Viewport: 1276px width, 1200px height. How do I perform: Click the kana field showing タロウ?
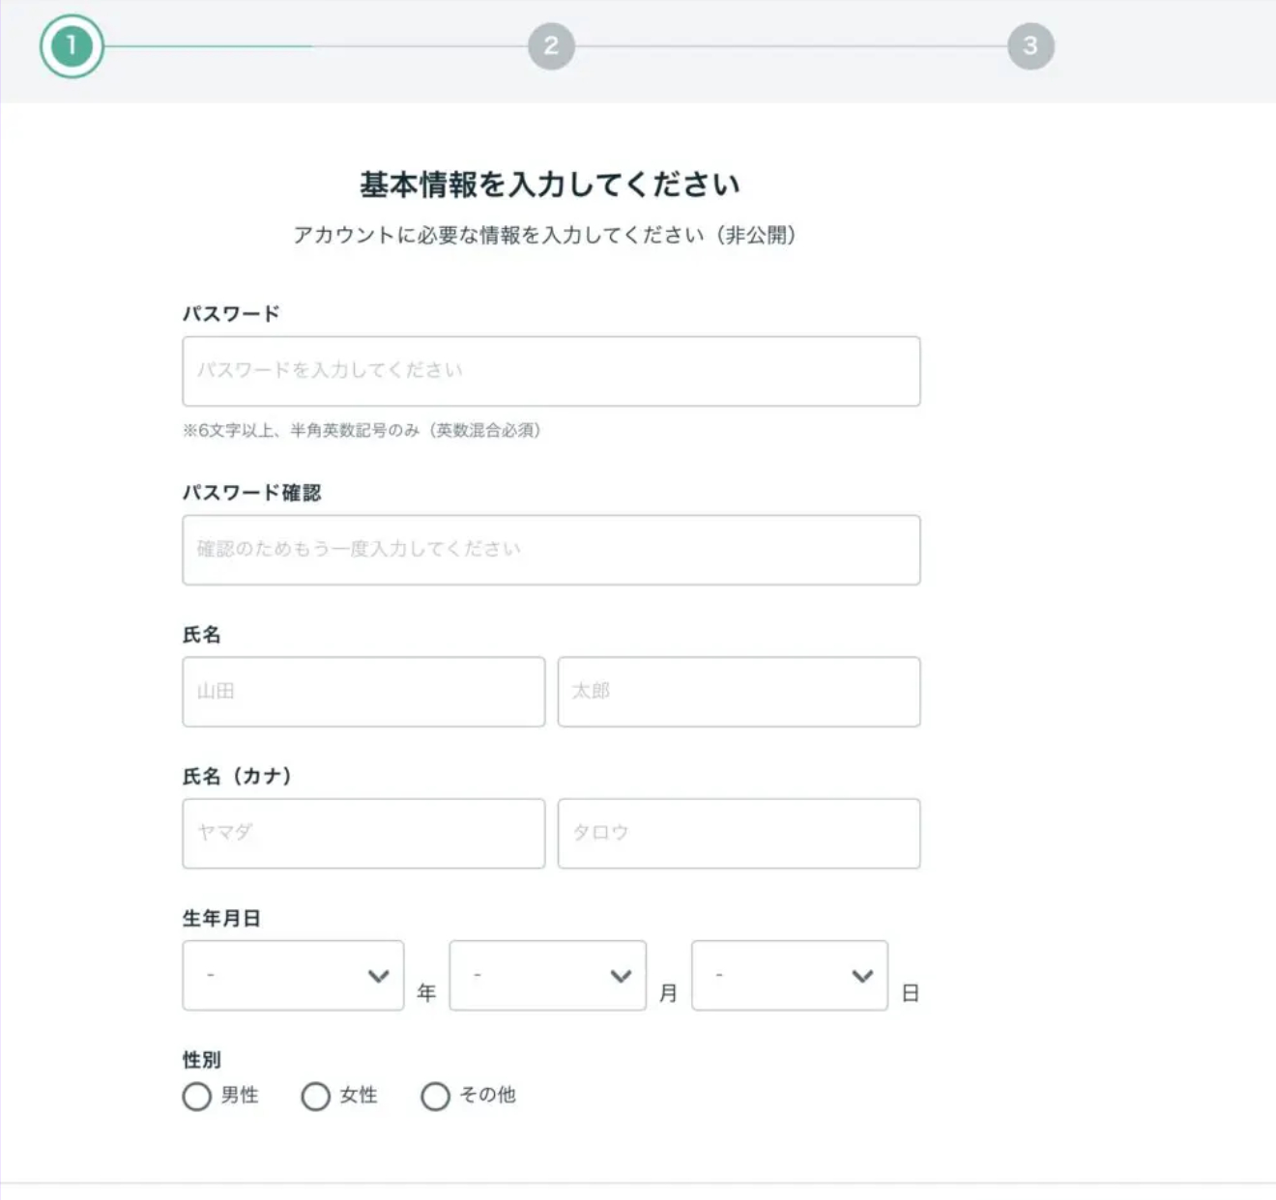(739, 833)
